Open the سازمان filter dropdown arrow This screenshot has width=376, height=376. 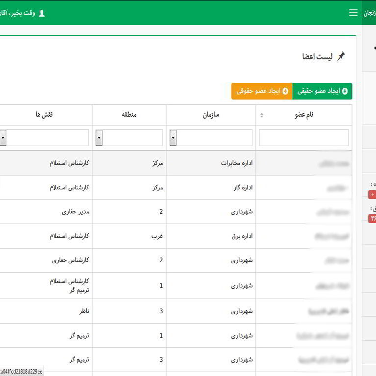point(173,138)
